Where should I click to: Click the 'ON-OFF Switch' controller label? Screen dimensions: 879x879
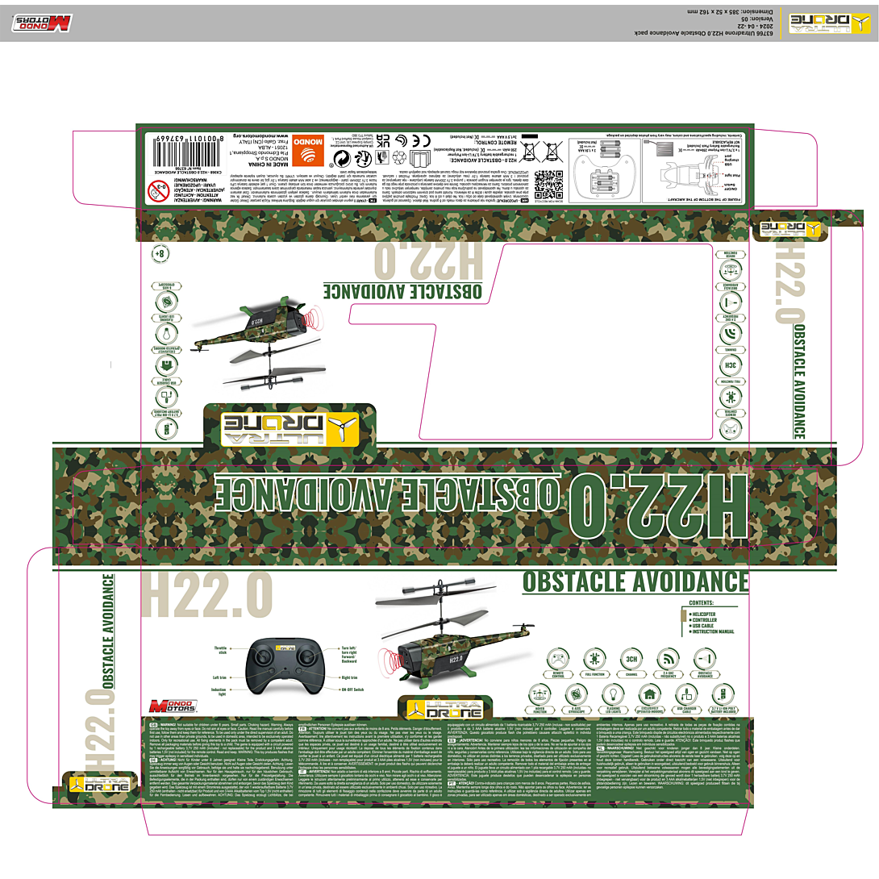(x=352, y=689)
